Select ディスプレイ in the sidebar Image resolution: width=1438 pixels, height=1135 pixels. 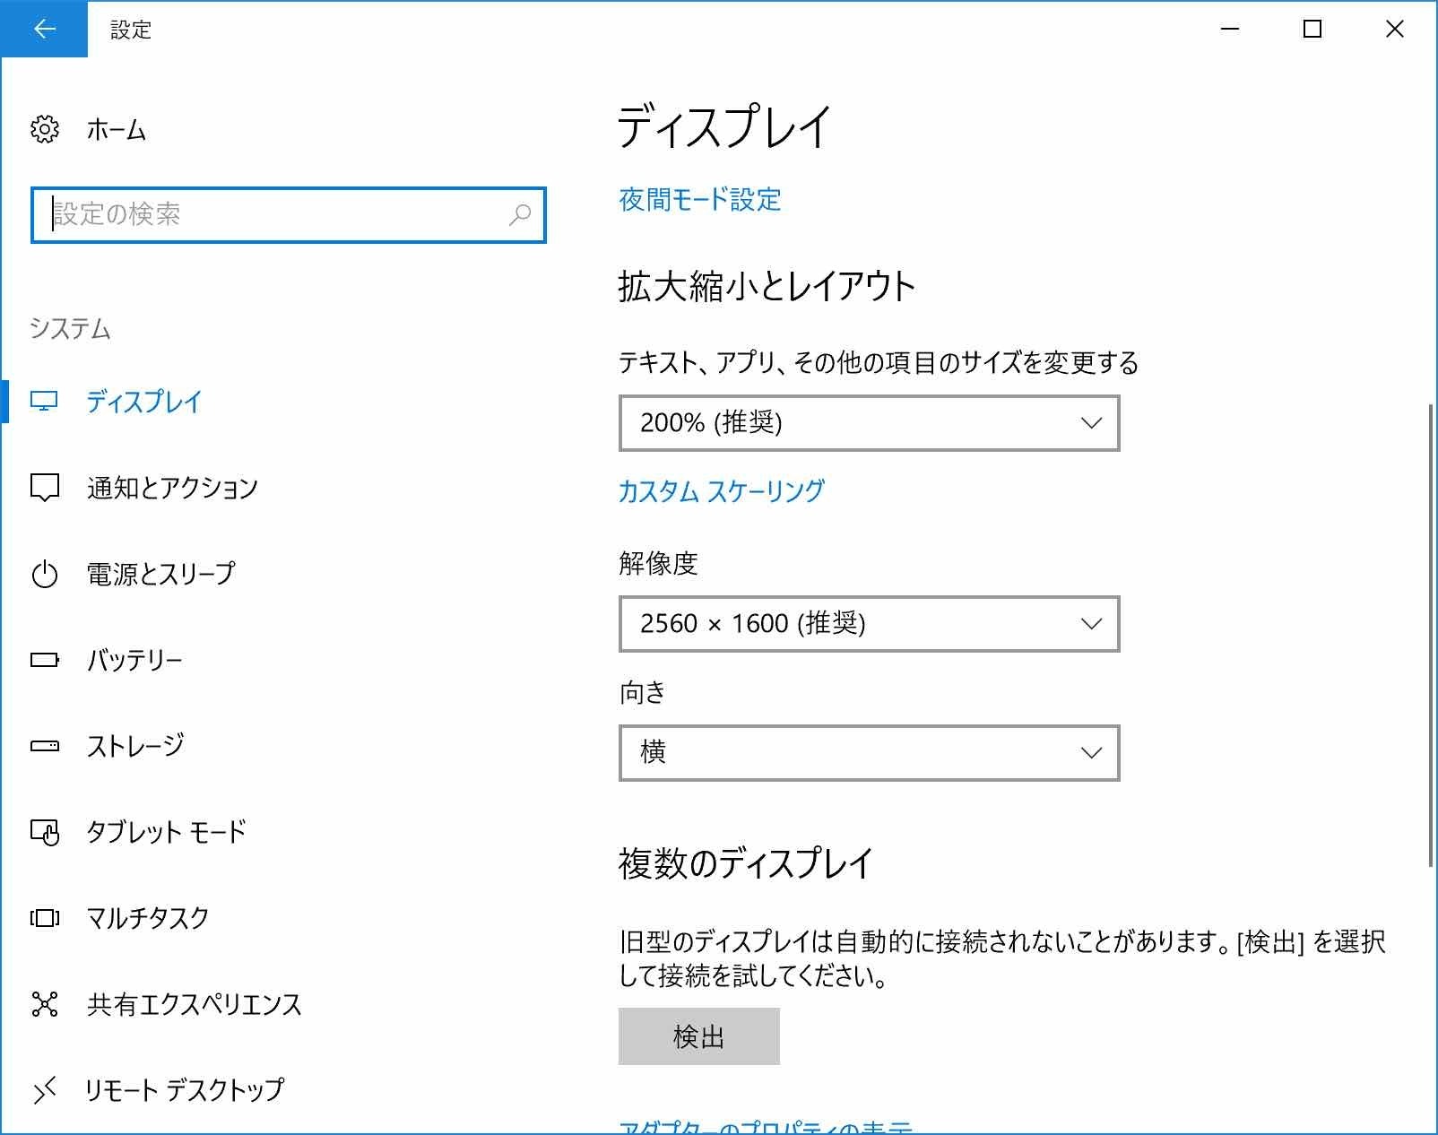coord(143,402)
